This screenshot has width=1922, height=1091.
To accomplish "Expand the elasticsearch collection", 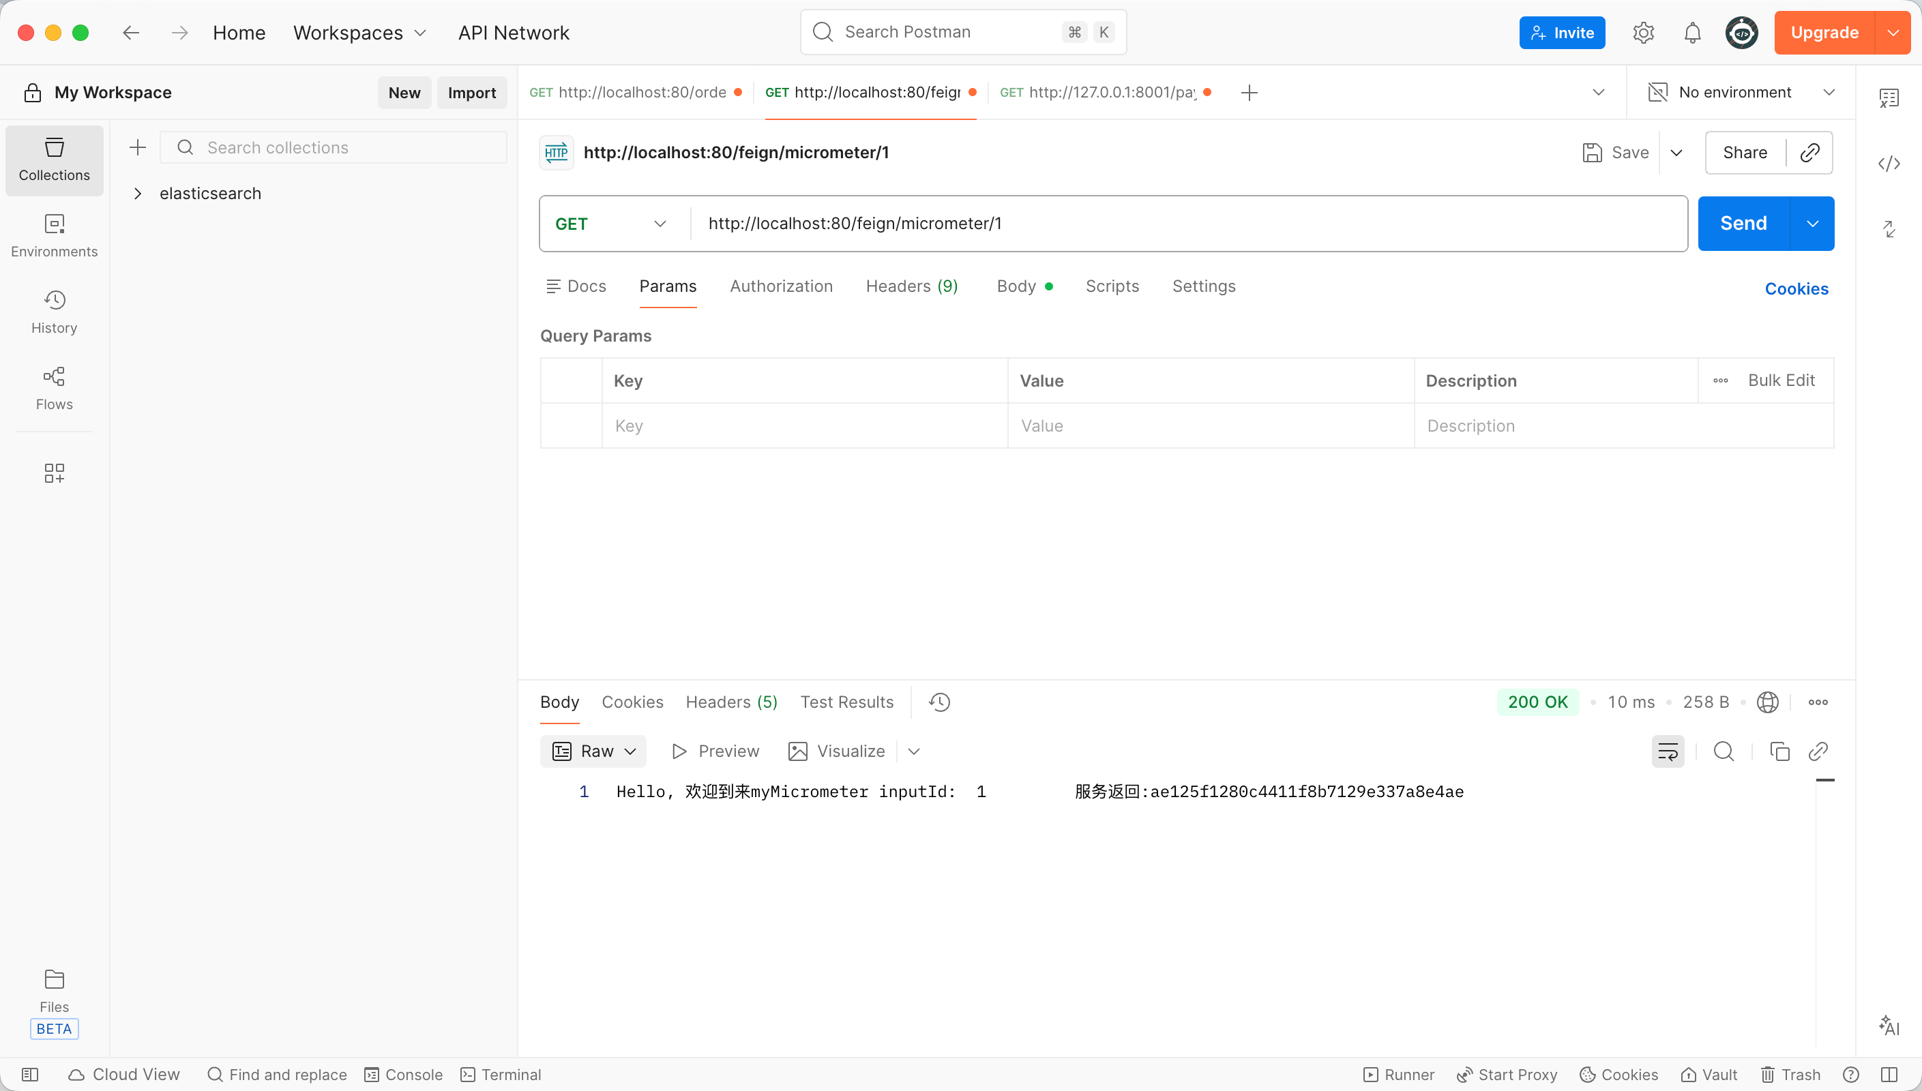I will tap(138, 194).
